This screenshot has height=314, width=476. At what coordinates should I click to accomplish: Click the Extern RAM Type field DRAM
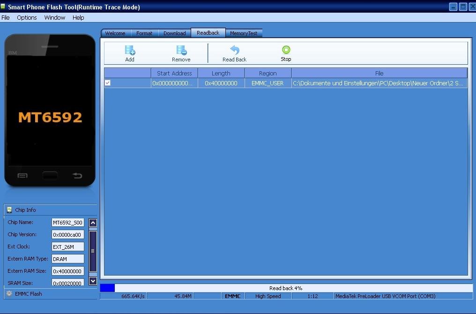pos(67,259)
